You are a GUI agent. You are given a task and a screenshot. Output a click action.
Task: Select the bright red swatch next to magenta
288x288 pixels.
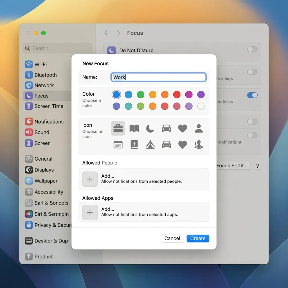coord(177,94)
